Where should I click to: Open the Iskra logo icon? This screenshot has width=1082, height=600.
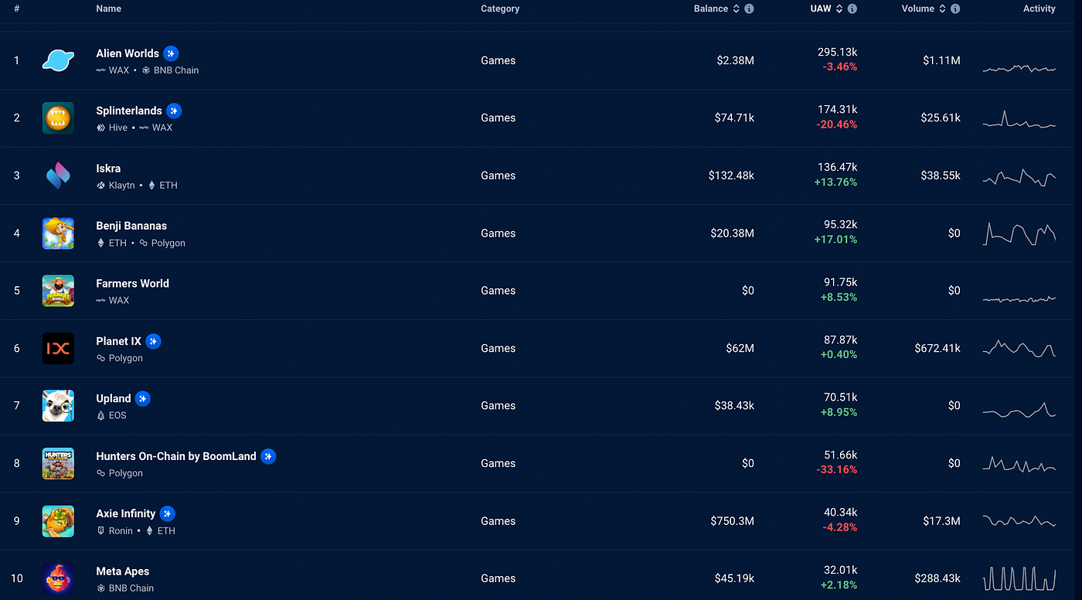(58, 176)
